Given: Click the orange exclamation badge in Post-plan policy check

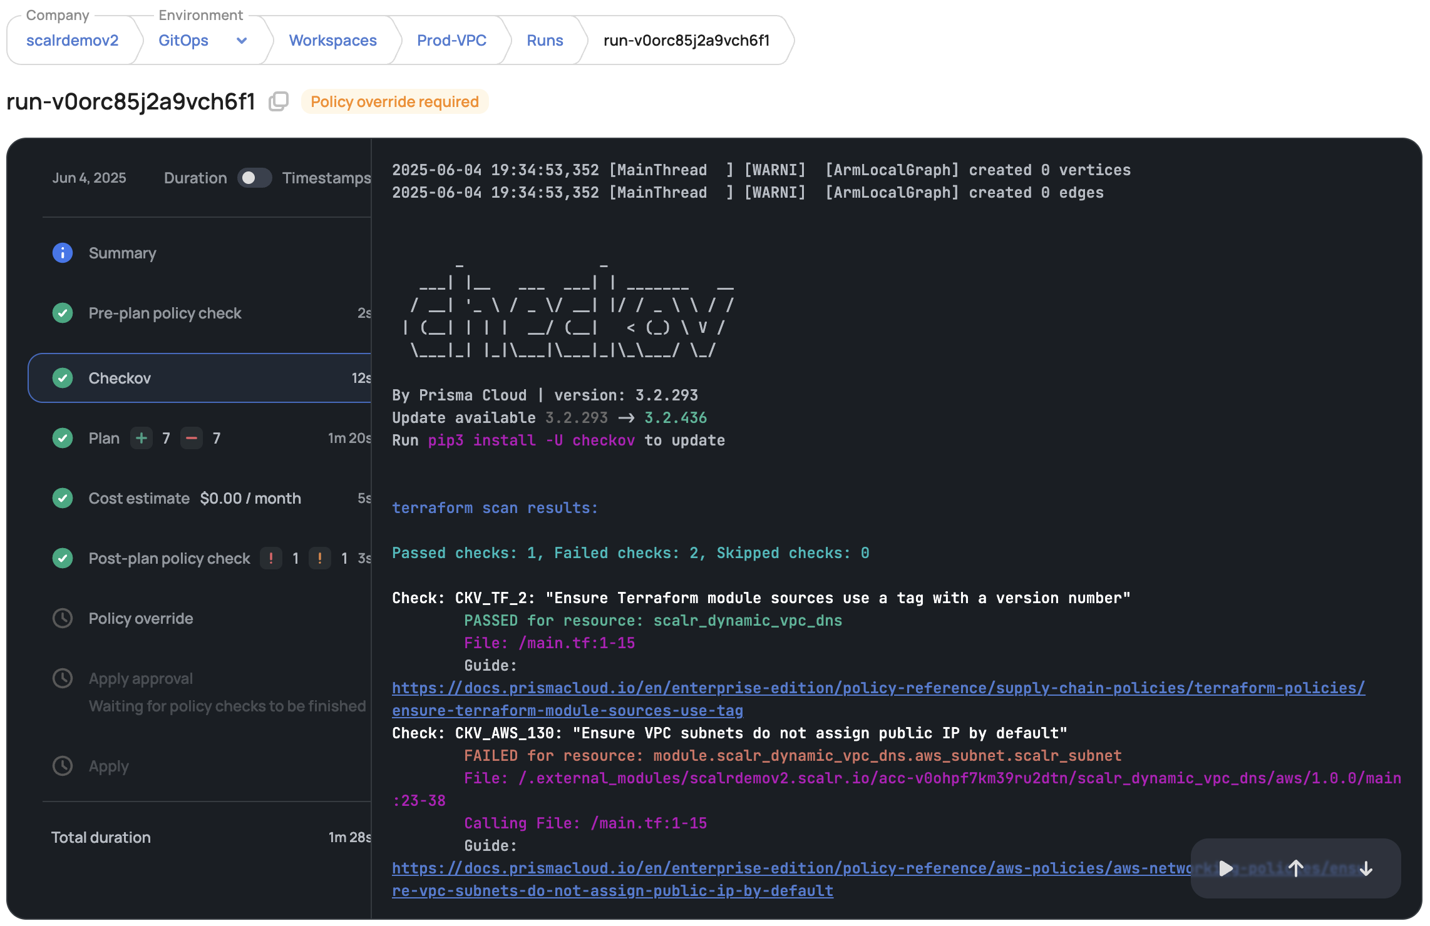Looking at the screenshot, I should tap(320, 558).
